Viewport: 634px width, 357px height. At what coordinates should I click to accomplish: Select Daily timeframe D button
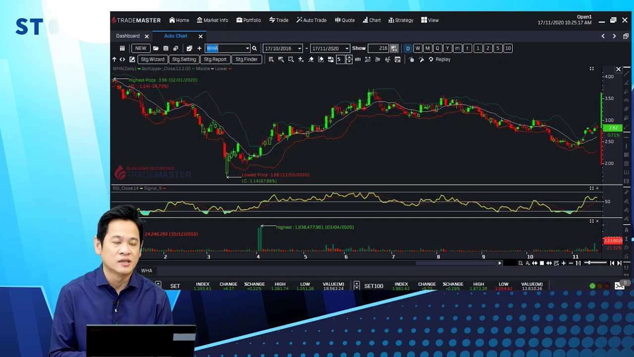point(408,48)
